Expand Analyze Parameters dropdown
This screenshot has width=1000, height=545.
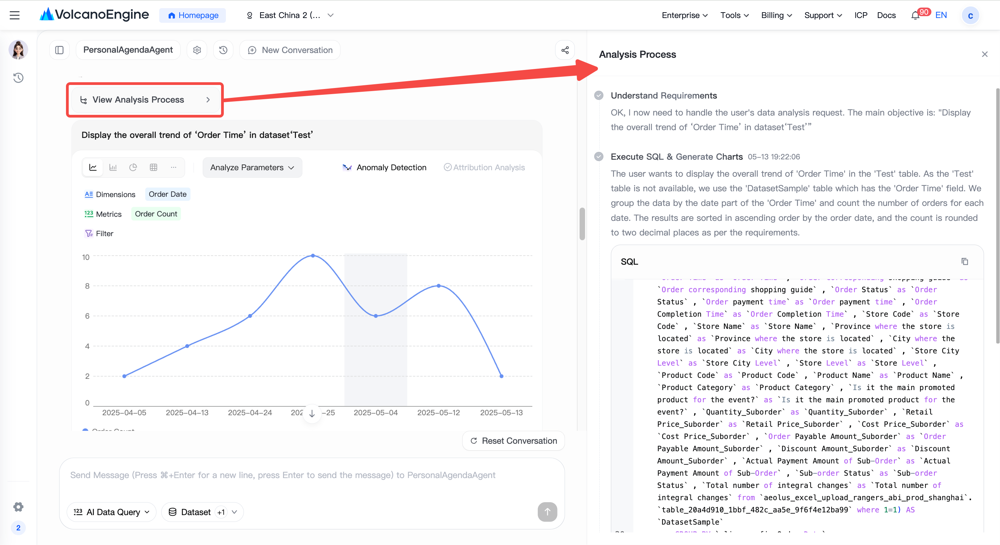click(x=252, y=168)
